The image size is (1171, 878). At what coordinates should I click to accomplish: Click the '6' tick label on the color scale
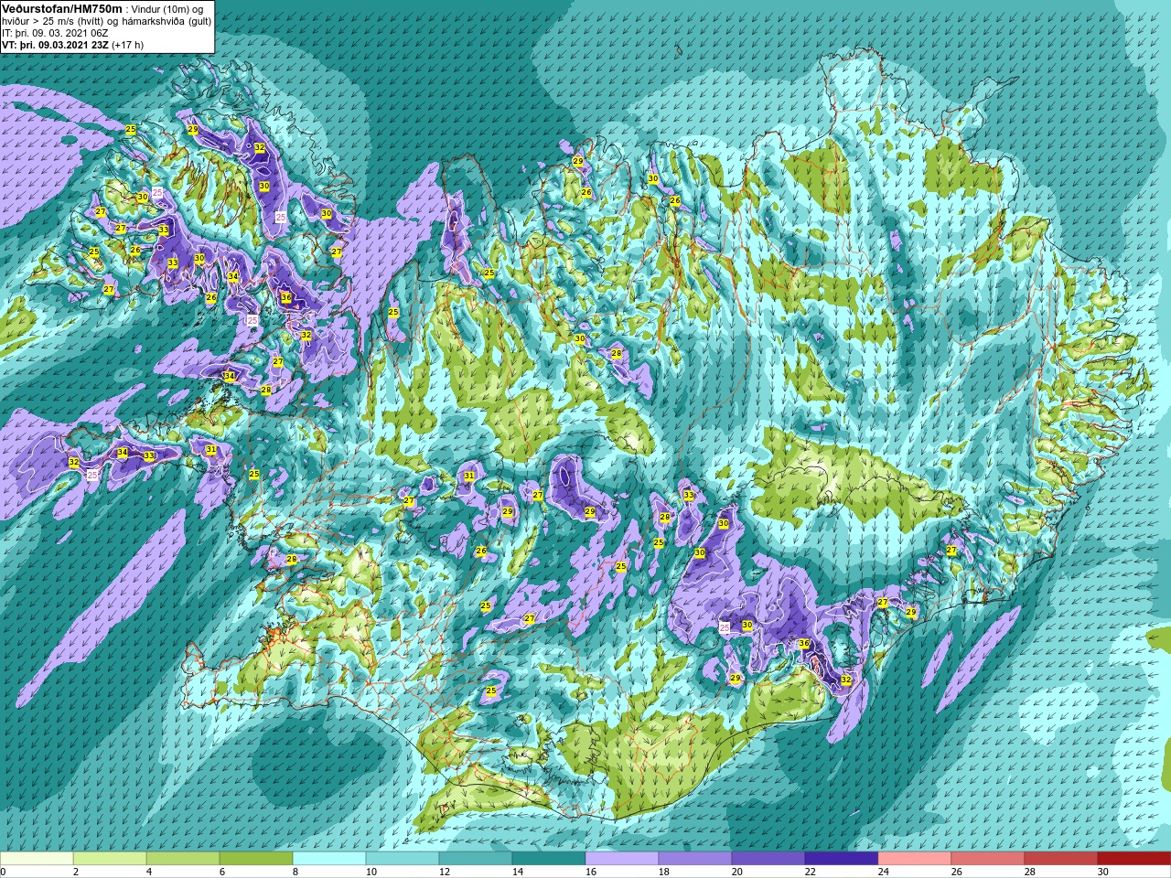222,872
